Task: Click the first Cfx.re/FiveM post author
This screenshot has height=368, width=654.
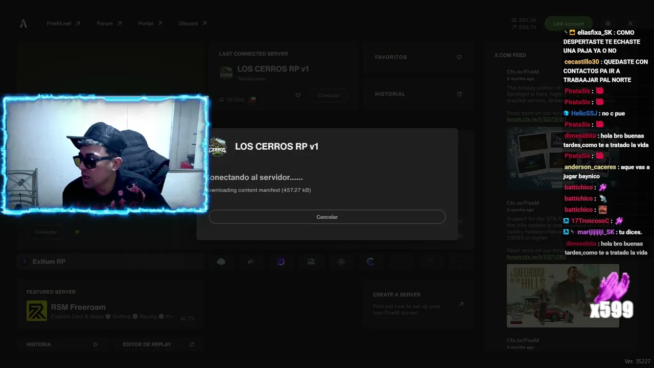Action: coord(523,73)
